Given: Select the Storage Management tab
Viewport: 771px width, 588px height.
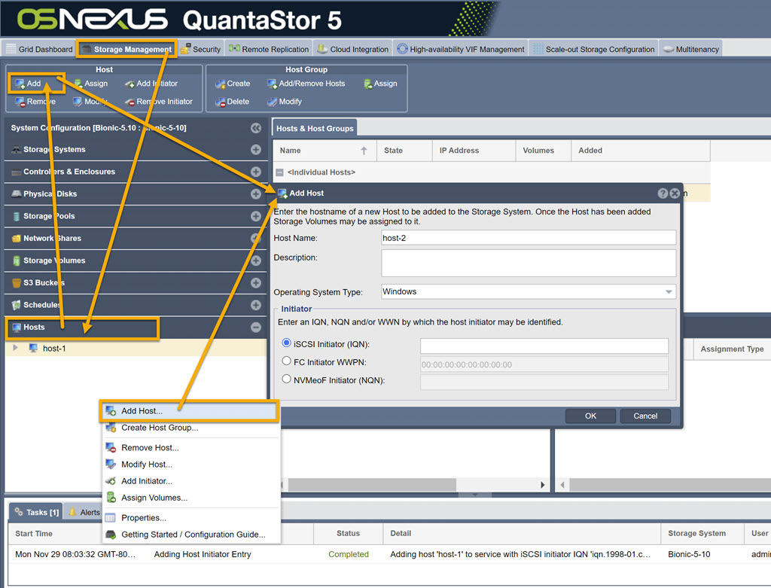Looking at the screenshot, I should click(x=126, y=49).
